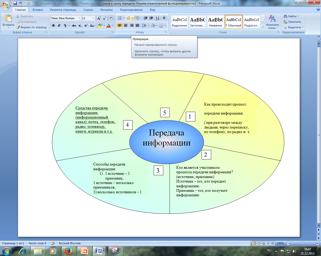321x256 pixels.
Task: Open the Разметка страницы tab
Action: pyautogui.click(x=63, y=10)
